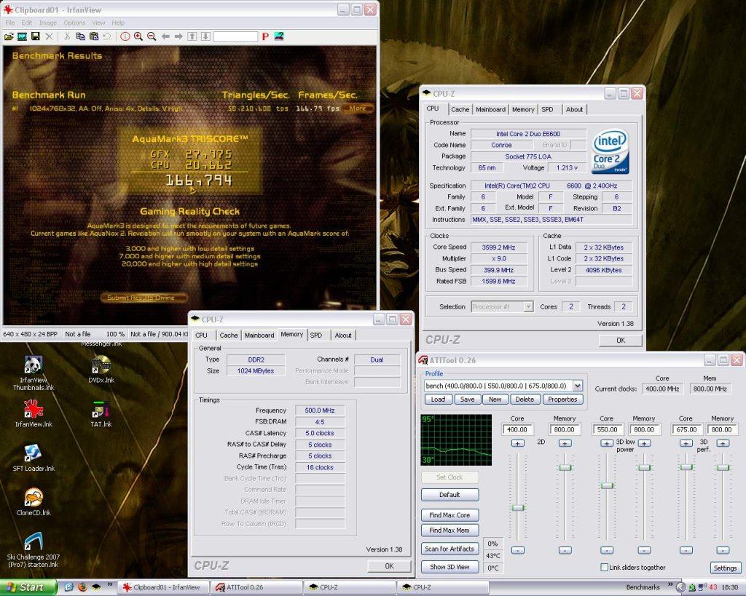Zoom out with the minus magnifier icon
Image resolution: width=746 pixels, height=596 pixels.
pos(152,36)
